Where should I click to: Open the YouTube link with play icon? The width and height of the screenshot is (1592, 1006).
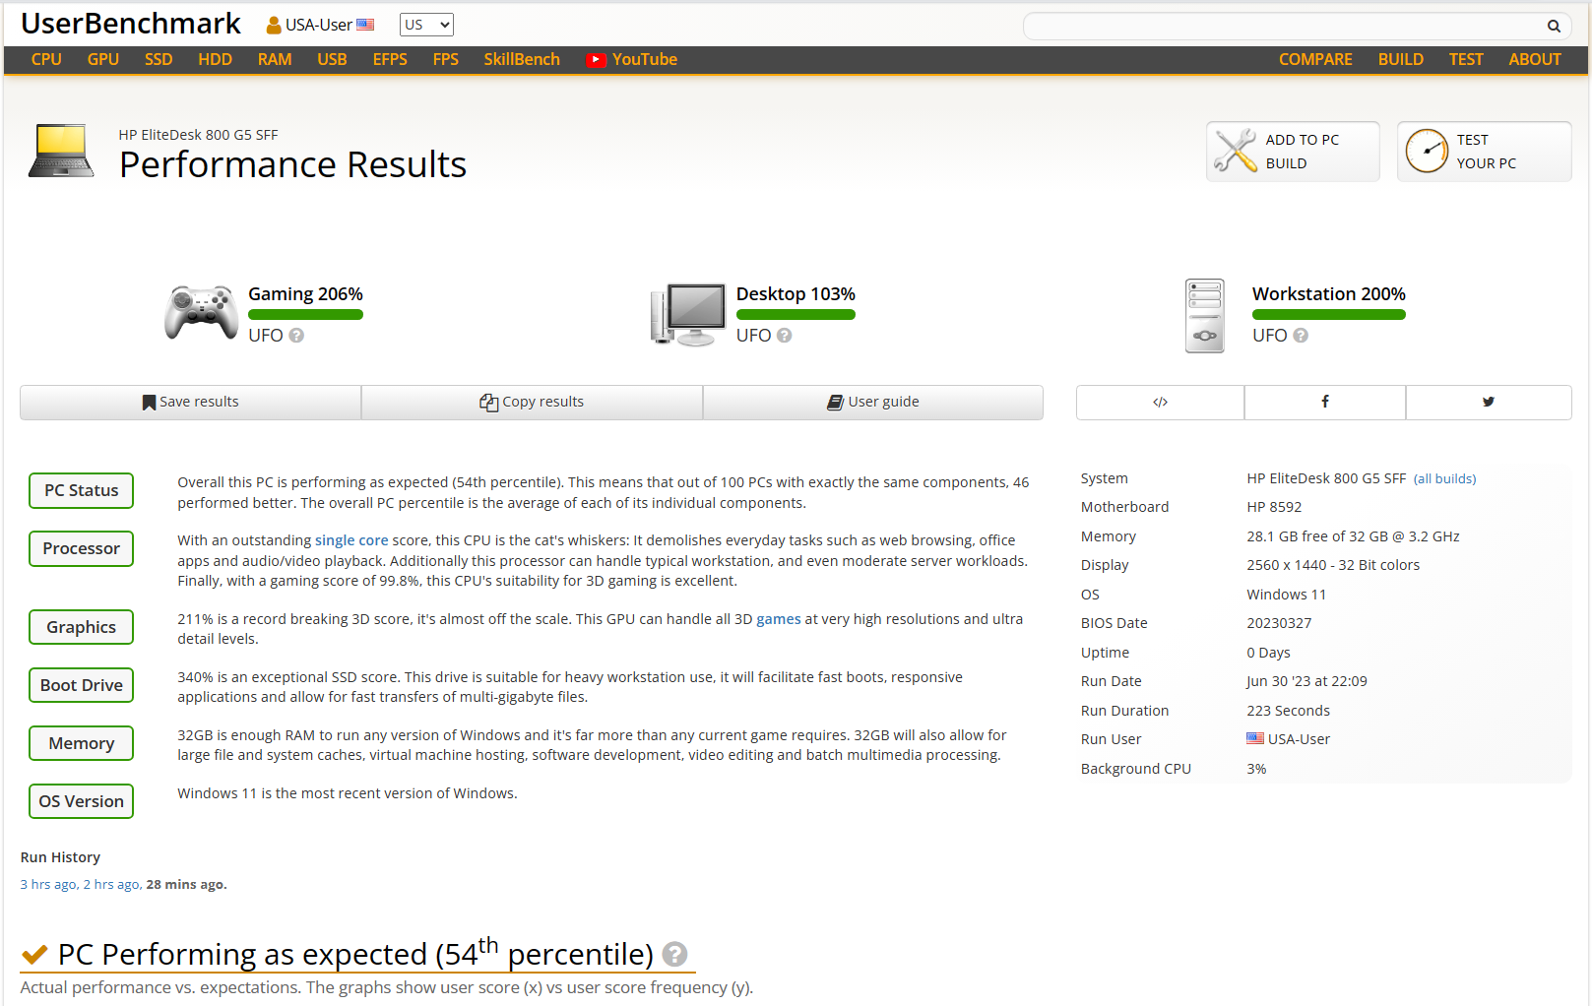(x=632, y=59)
